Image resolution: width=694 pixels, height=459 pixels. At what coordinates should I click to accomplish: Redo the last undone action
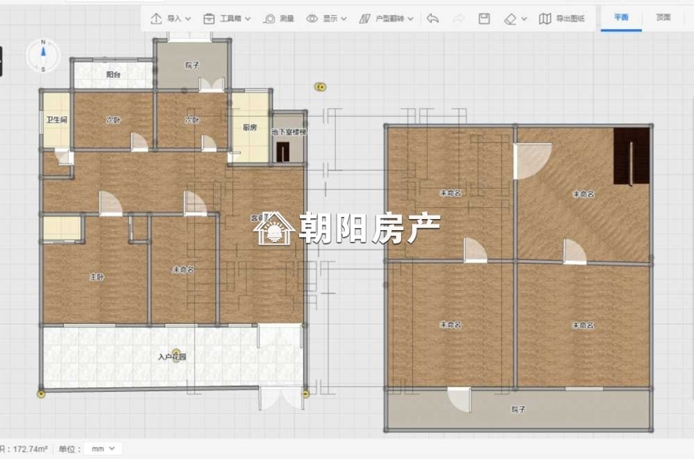(459, 19)
